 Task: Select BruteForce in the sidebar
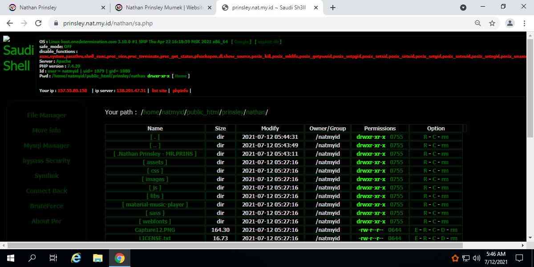coord(47,206)
